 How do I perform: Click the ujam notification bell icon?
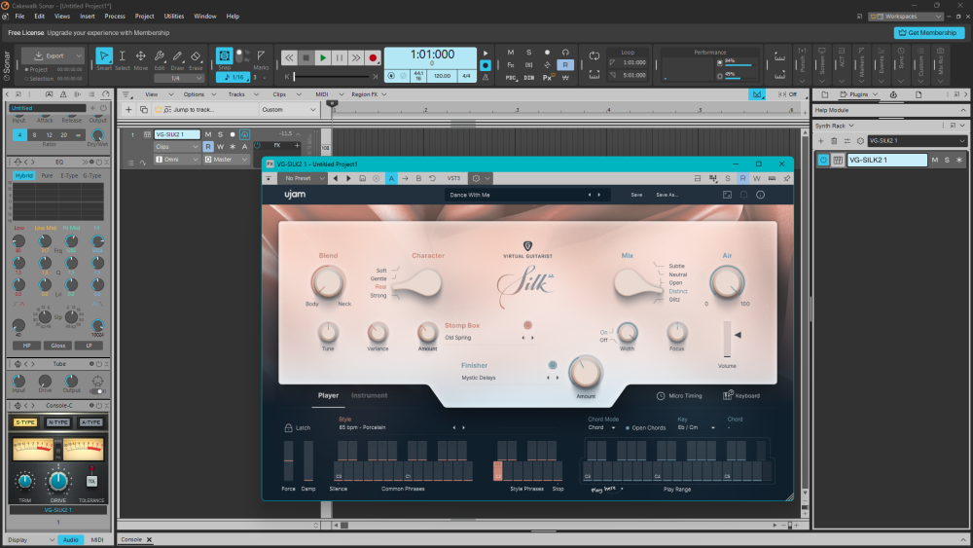coord(743,195)
